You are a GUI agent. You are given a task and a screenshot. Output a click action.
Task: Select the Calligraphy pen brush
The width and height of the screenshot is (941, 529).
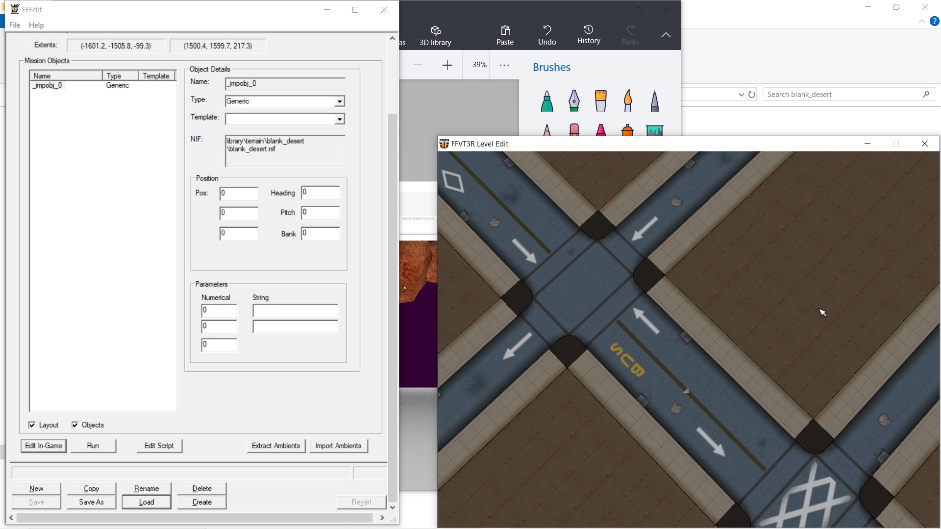tap(574, 101)
